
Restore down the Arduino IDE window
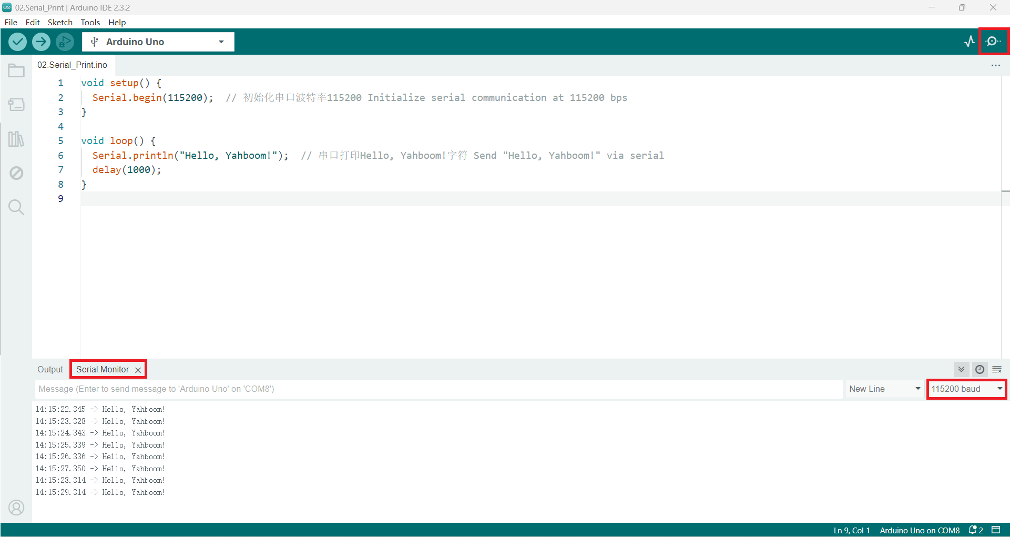(x=962, y=7)
